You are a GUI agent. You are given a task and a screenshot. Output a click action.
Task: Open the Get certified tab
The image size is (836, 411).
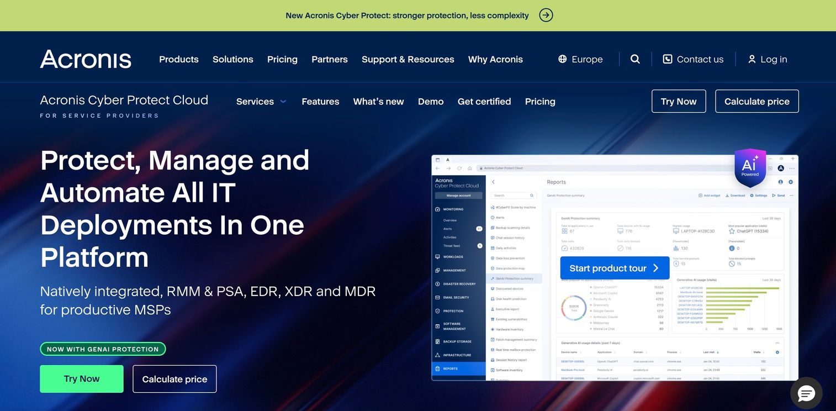(484, 102)
